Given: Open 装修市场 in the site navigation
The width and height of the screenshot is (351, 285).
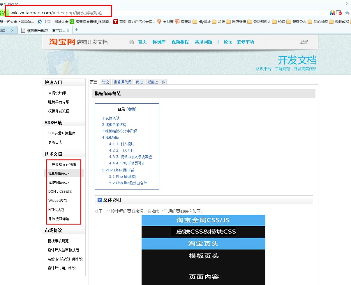Looking at the screenshot, I should point(245,42).
